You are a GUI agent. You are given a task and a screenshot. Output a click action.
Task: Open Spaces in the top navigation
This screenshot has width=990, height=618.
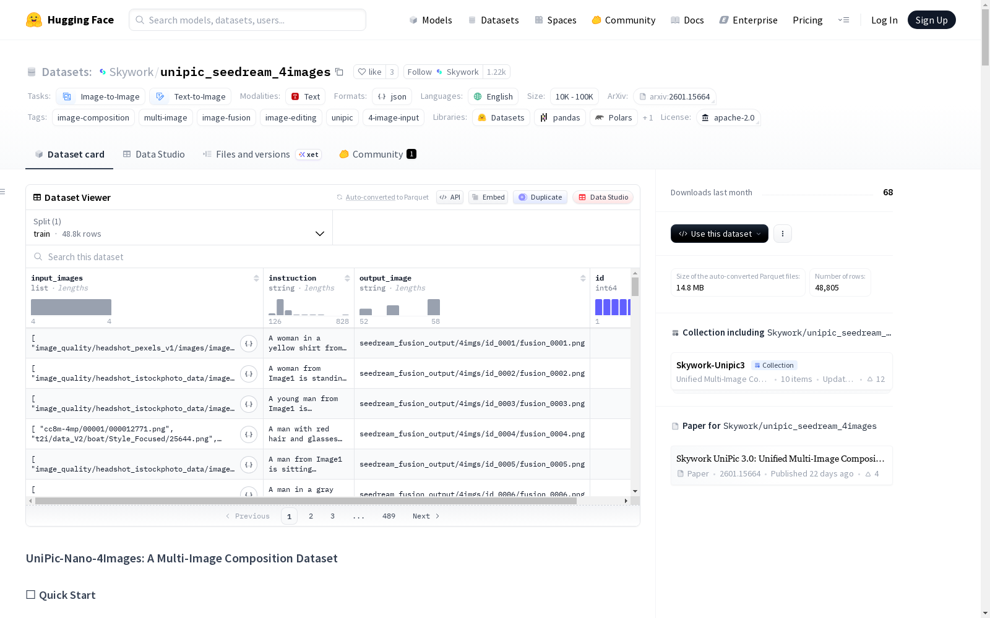[555, 20]
